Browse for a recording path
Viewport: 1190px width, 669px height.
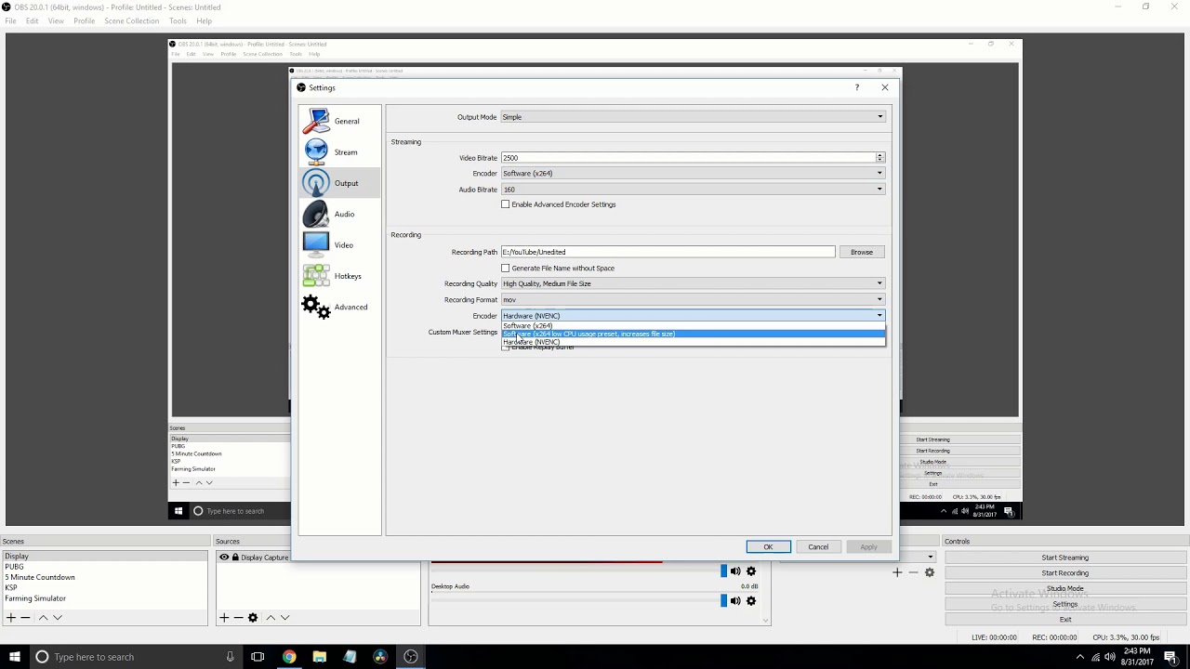pyautogui.click(x=862, y=252)
